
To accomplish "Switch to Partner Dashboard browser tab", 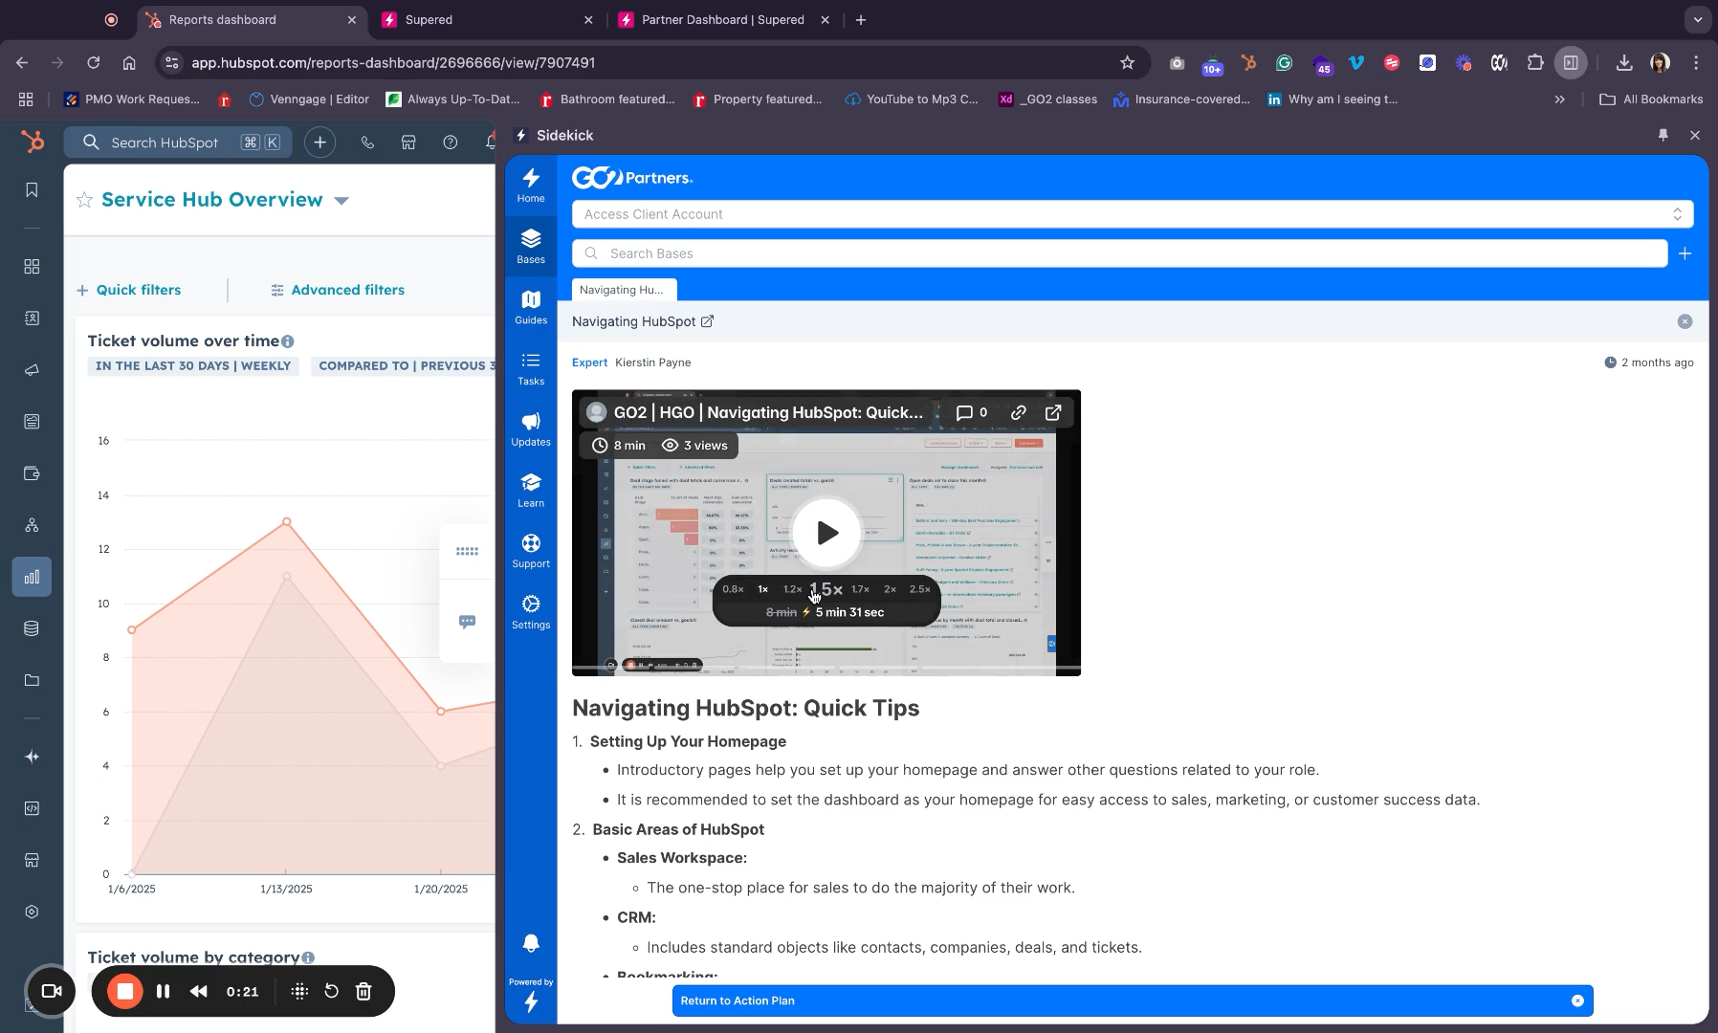I will click(x=724, y=20).
